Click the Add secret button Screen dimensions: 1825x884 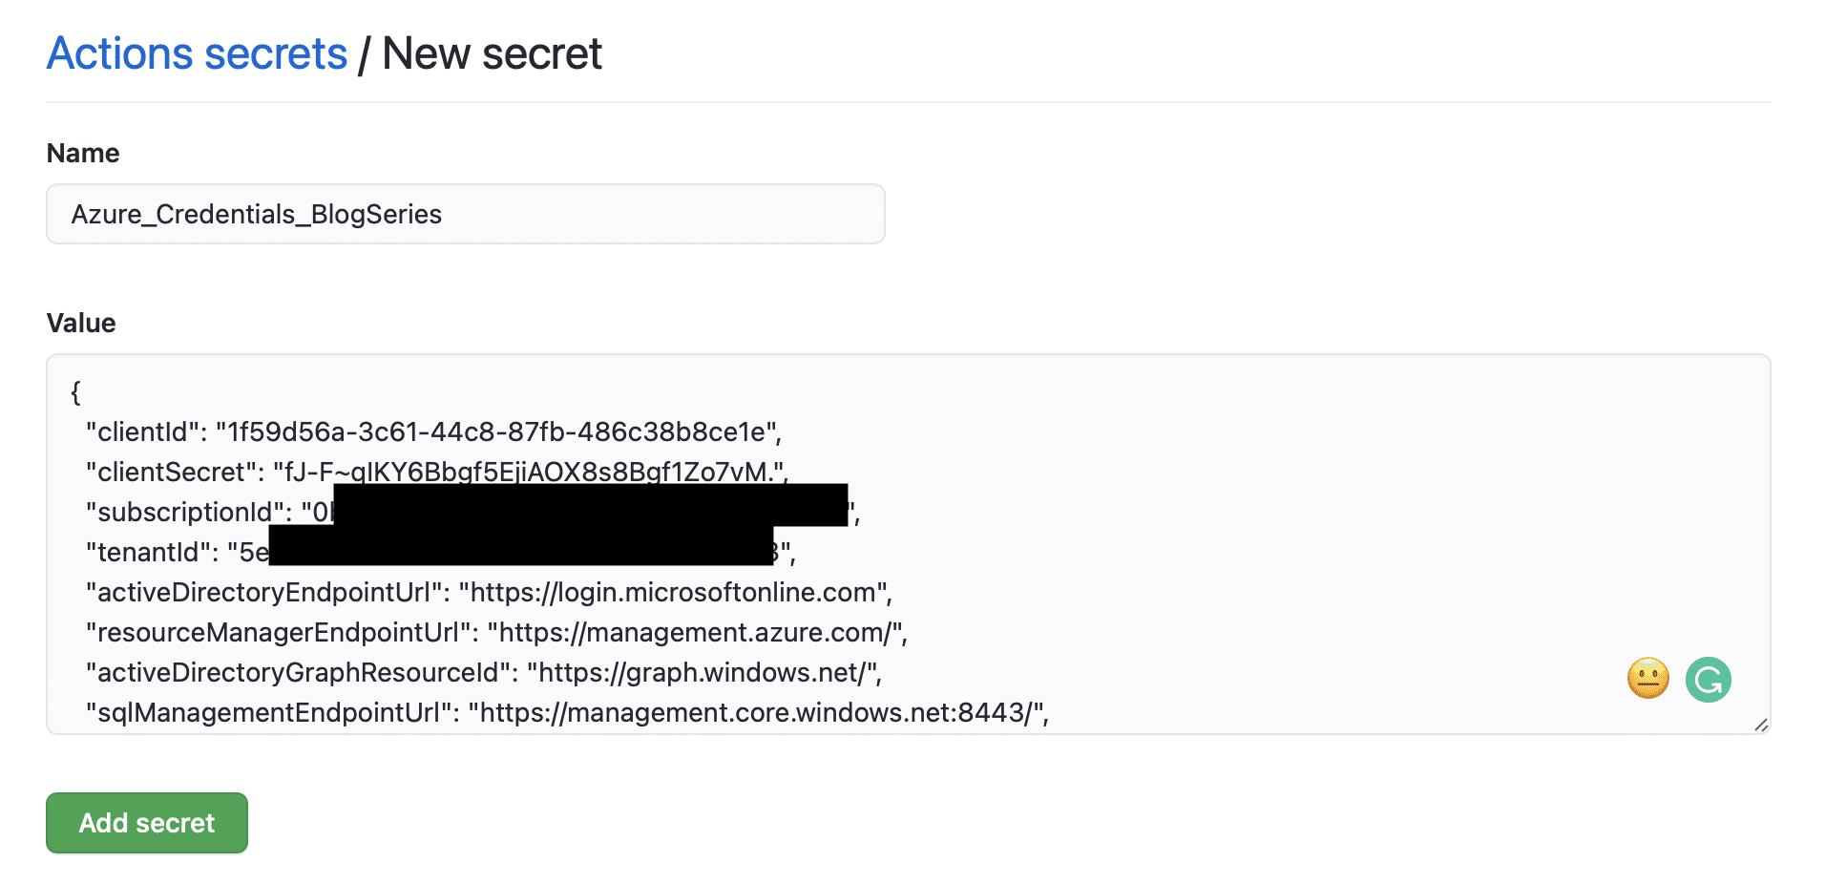pyautogui.click(x=147, y=823)
